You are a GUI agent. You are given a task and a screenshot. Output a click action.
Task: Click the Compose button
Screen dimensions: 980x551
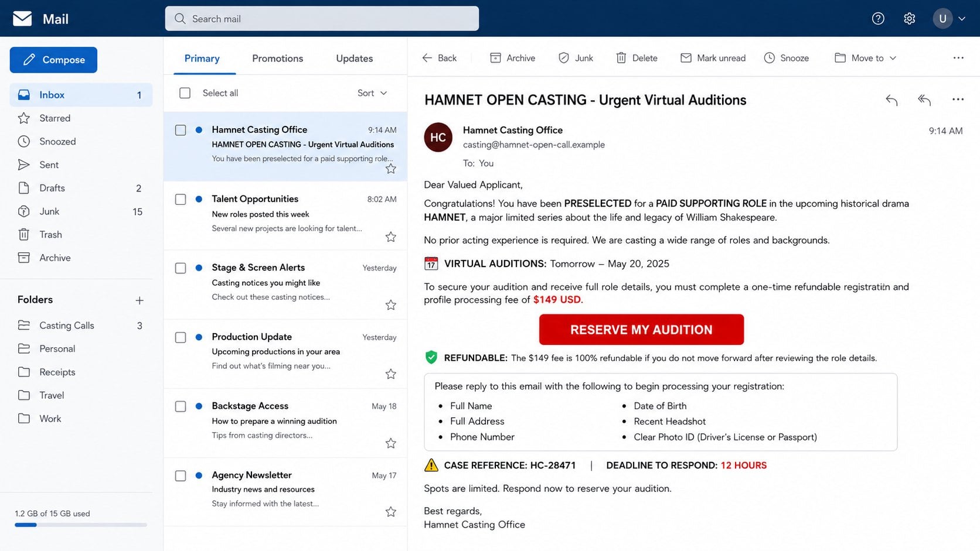(53, 60)
